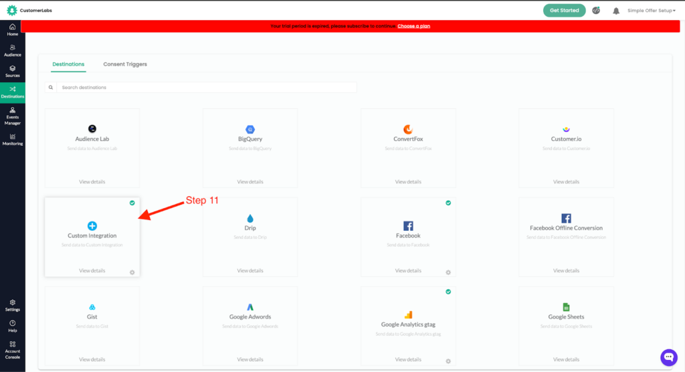Open Settings in the sidebar

(x=12, y=306)
